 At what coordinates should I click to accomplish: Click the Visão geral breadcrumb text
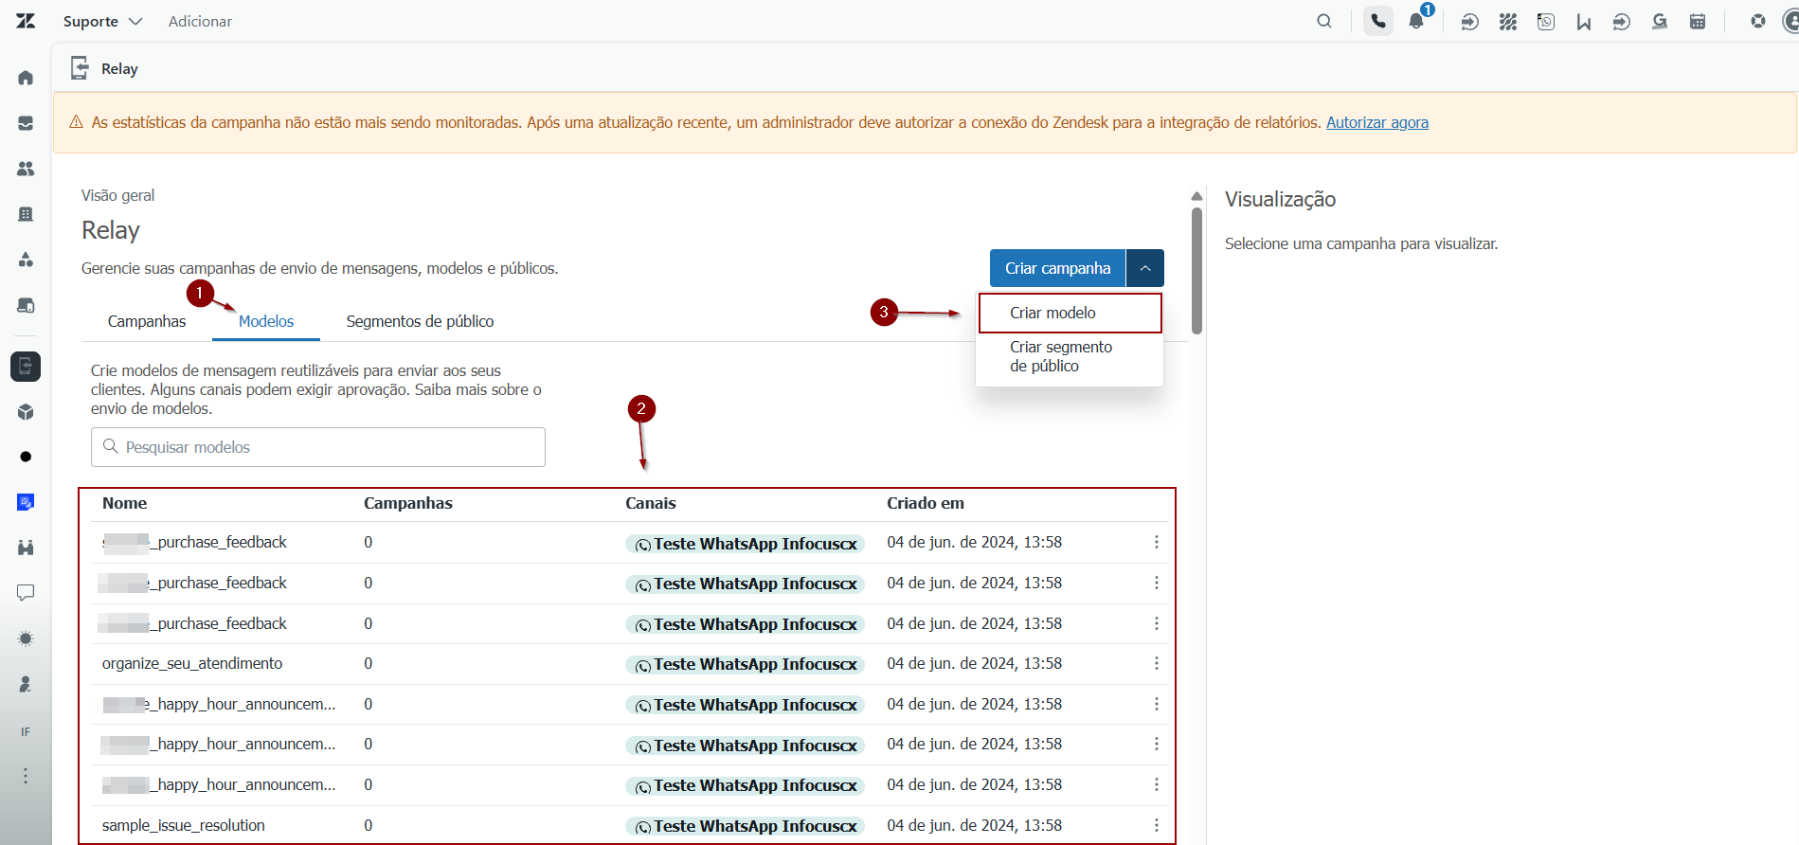coord(117,195)
